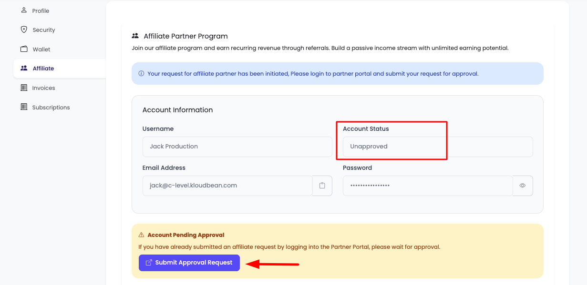
Task: Click the Invoices document icon
Action: (23, 88)
